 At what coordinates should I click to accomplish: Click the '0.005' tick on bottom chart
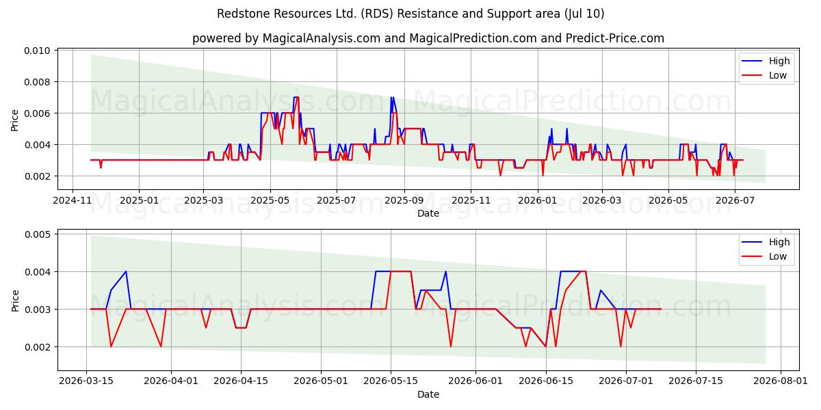38,234
